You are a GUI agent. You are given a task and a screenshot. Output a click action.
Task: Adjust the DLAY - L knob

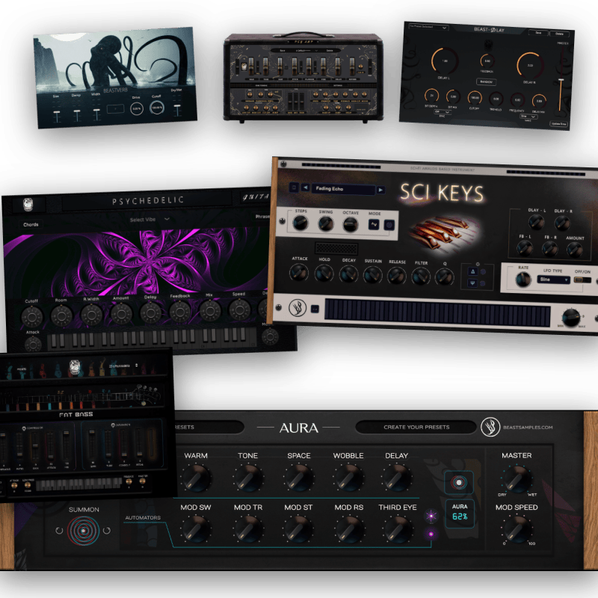(536, 222)
